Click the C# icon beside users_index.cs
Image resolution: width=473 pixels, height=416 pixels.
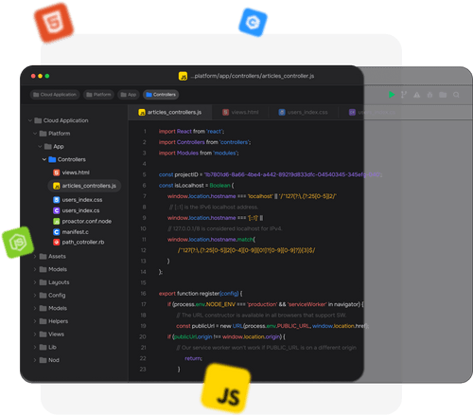pyautogui.click(x=57, y=210)
